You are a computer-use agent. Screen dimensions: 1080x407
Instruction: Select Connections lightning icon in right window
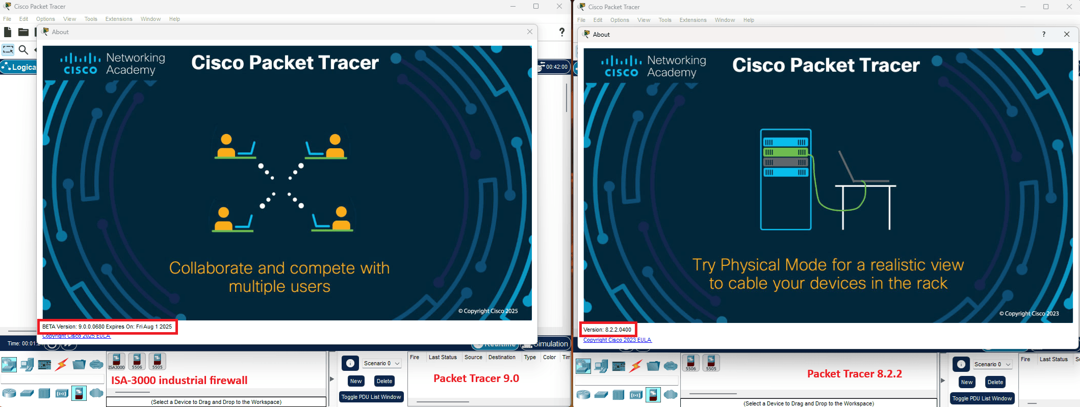pos(636,366)
